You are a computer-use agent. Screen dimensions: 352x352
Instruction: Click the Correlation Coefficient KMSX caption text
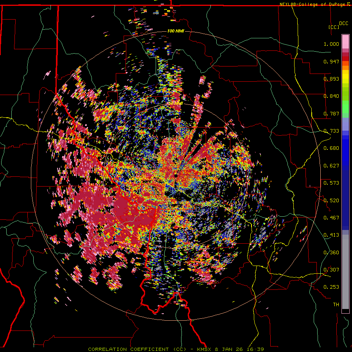[176, 349]
